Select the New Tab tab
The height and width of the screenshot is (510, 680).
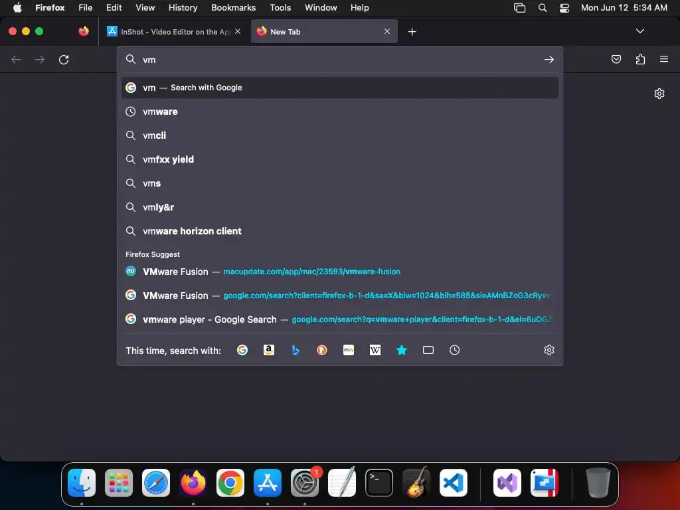[x=324, y=31]
